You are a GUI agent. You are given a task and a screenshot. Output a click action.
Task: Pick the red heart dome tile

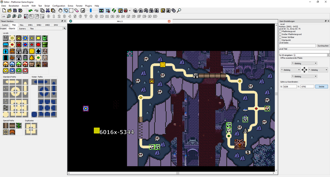click(25, 70)
